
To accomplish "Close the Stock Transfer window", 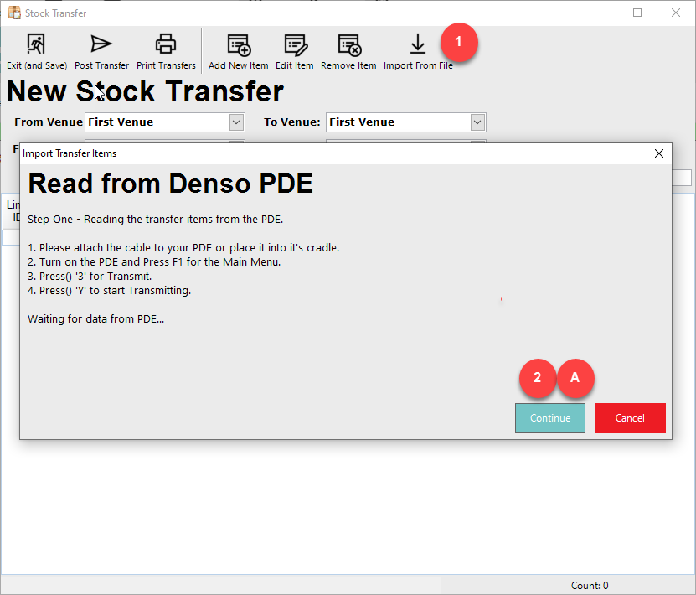I will (676, 13).
